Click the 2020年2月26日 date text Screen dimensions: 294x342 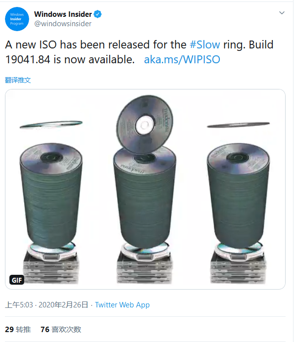click(x=63, y=305)
